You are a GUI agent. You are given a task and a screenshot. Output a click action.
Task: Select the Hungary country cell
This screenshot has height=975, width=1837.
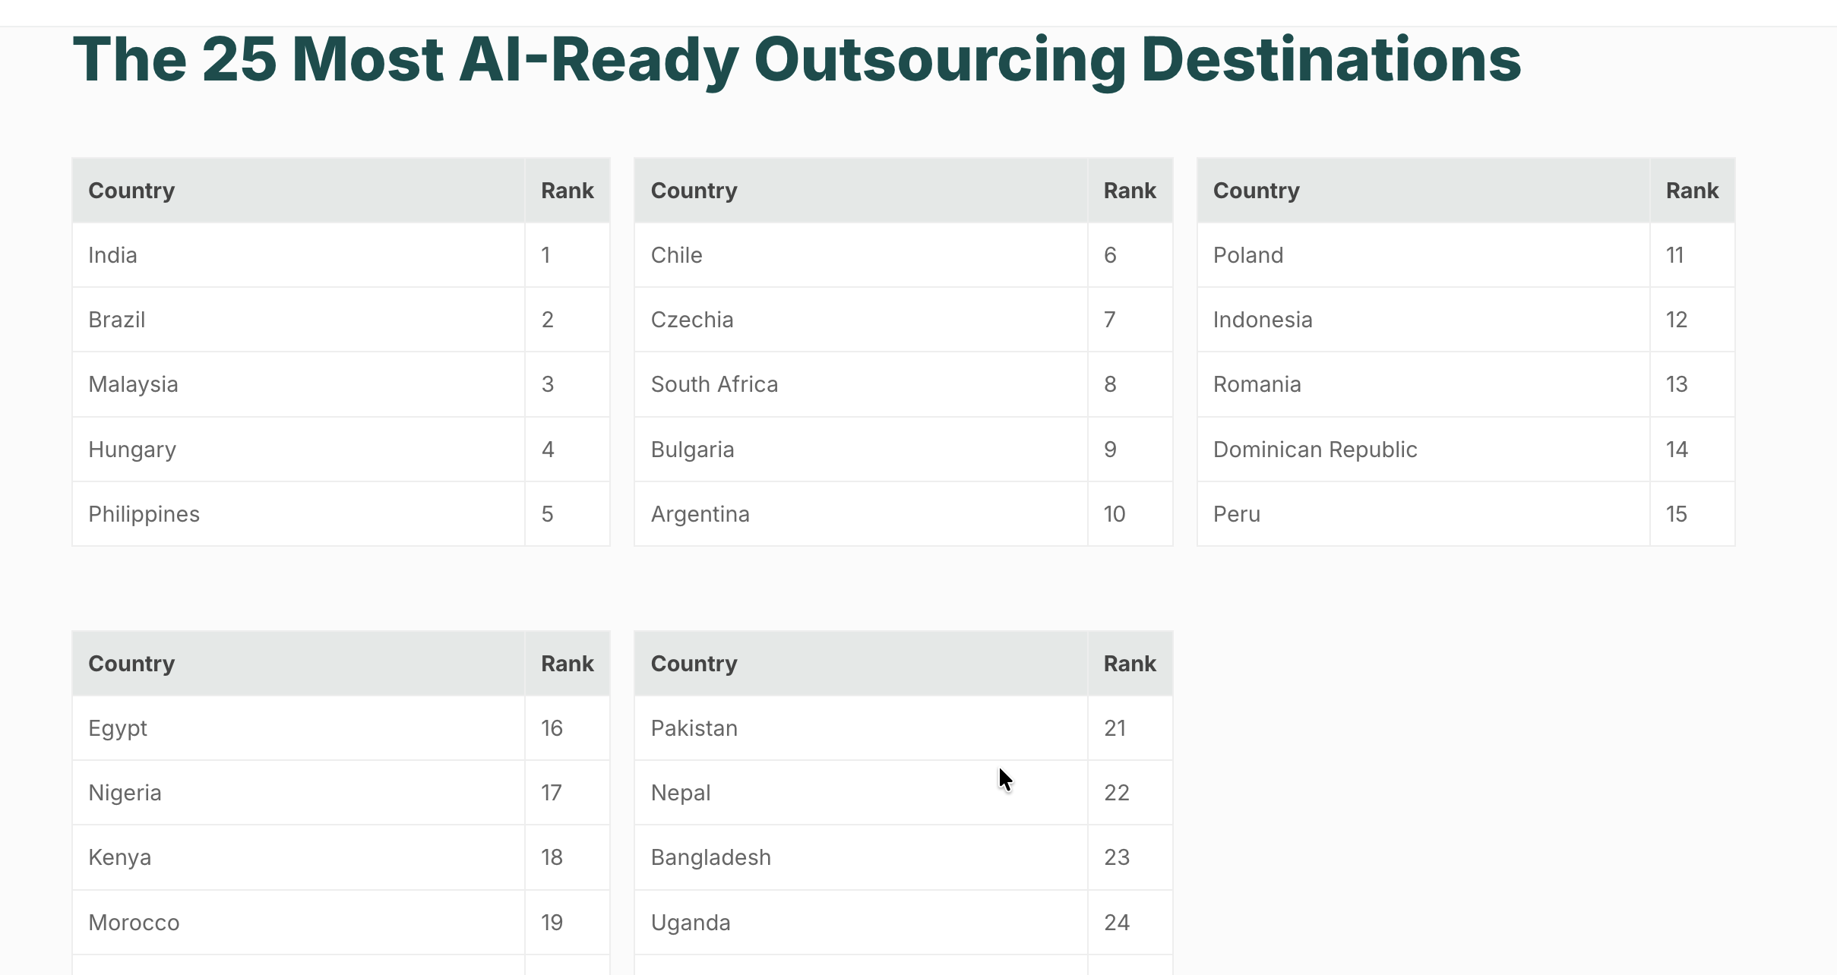(x=299, y=450)
